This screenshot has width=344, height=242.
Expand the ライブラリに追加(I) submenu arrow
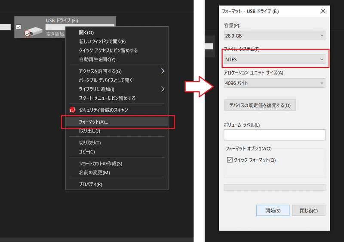point(163,89)
